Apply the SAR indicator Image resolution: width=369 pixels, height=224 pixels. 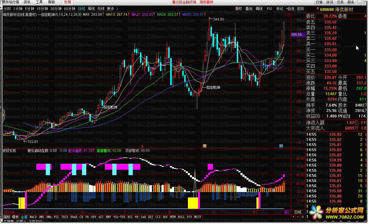point(143,217)
